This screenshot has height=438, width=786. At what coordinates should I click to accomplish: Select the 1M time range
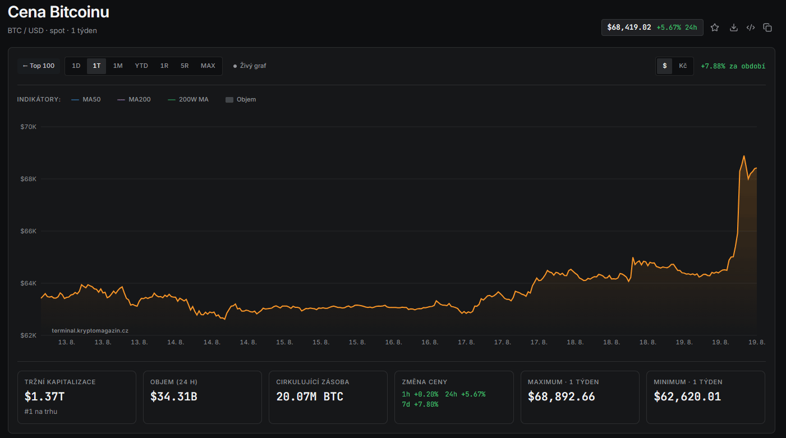[118, 66]
